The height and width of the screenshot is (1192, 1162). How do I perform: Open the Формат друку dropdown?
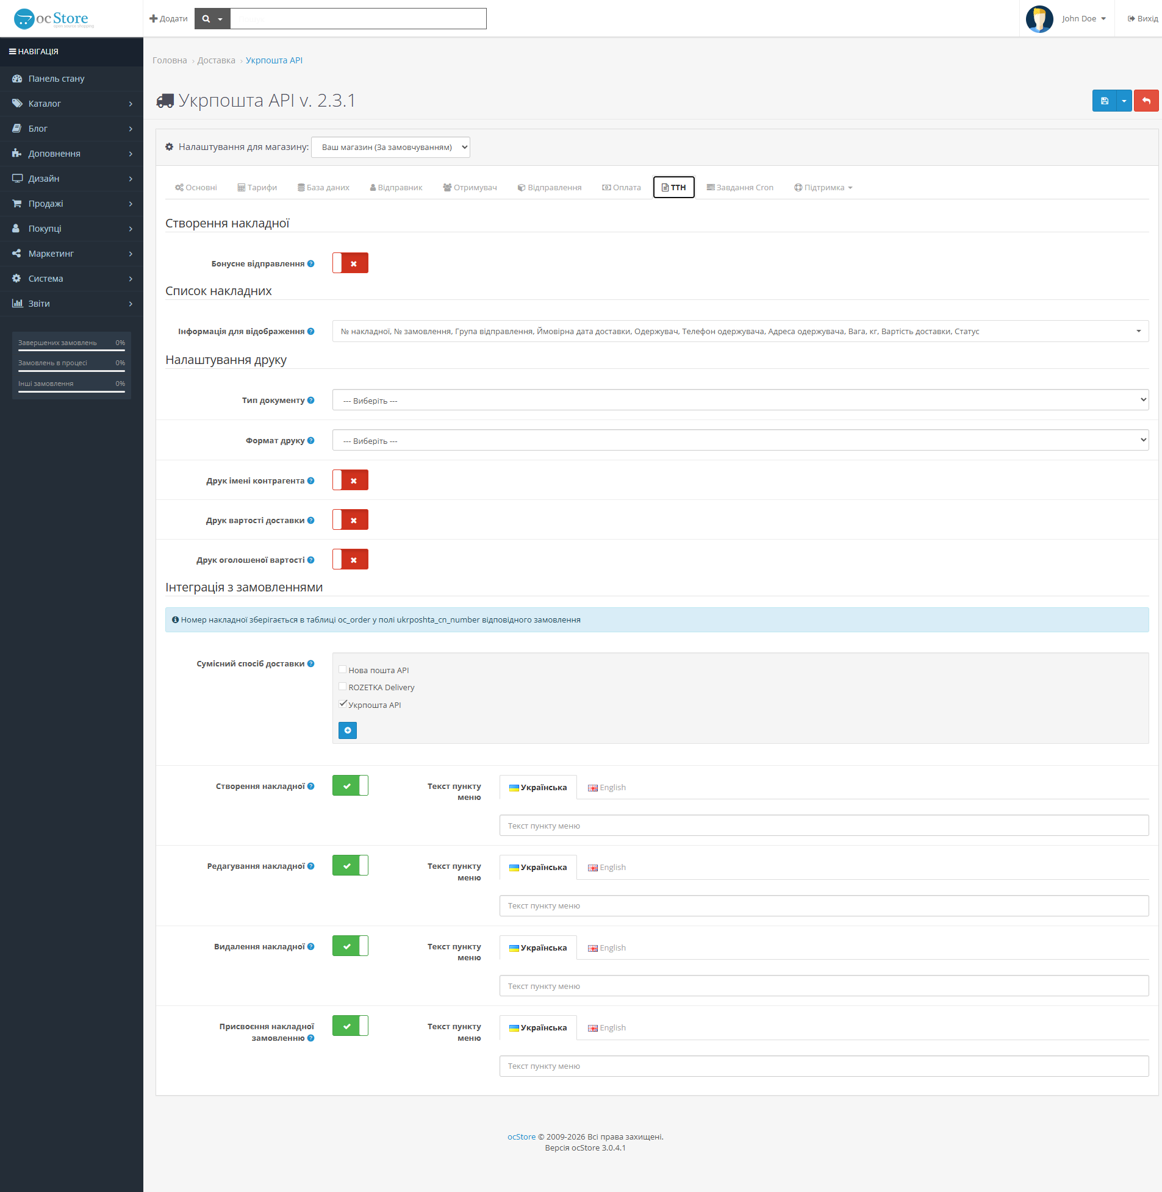(x=741, y=440)
